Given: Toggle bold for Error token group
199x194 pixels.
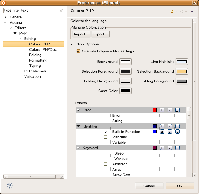Looking at the screenshot, I should tap(162, 110).
